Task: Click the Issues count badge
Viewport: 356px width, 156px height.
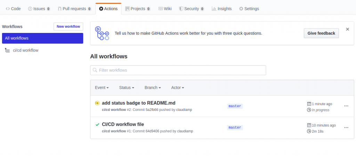Action: (48, 9)
